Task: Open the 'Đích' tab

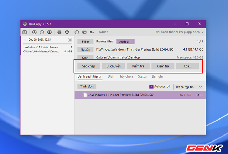Action: coord(111,76)
